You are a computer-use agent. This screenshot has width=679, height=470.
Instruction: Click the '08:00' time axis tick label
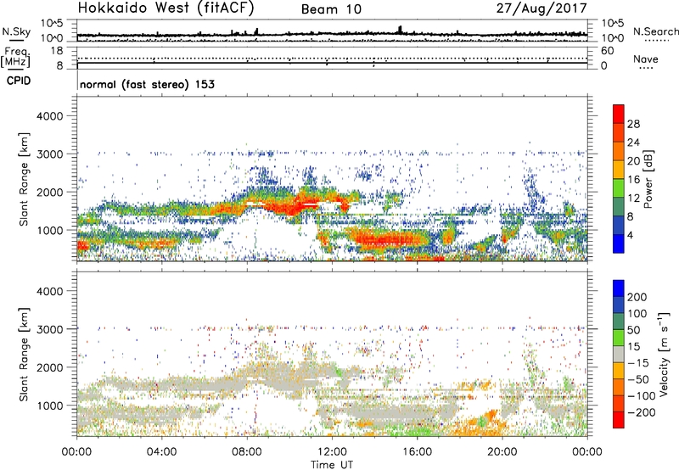click(x=247, y=452)
